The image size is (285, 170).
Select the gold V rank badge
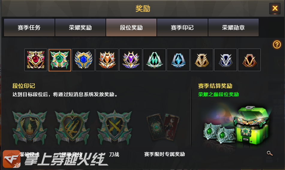tap(202, 60)
